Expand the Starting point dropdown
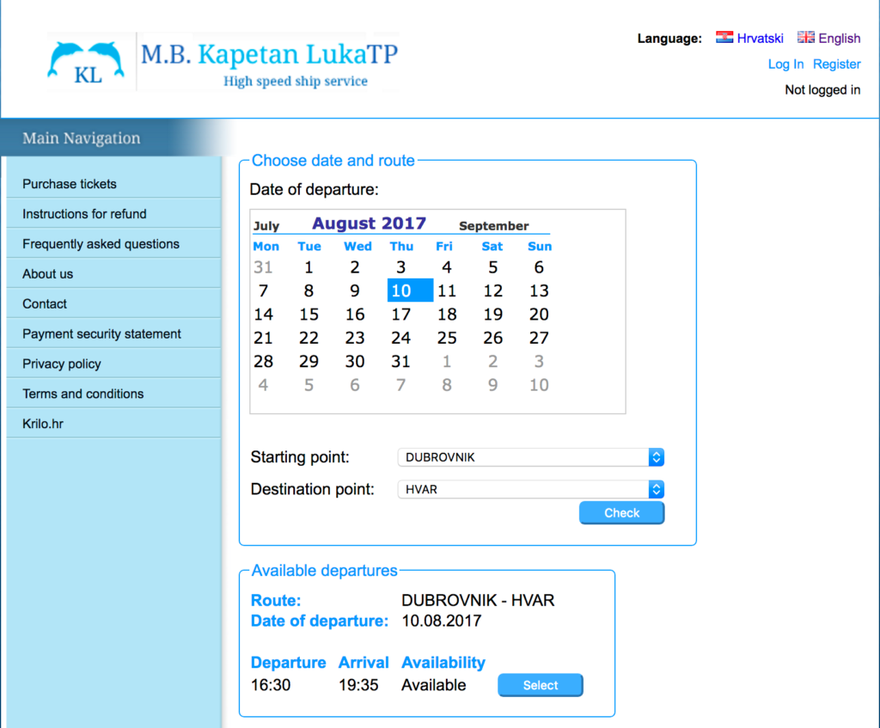The width and height of the screenshot is (880, 728). click(531, 457)
